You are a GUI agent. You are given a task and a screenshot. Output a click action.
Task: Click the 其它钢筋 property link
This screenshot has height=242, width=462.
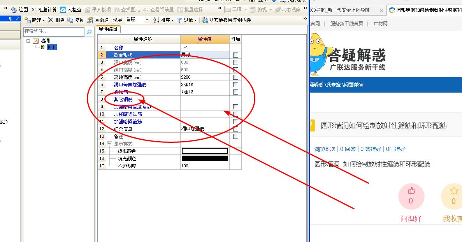[x=123, y=100]
